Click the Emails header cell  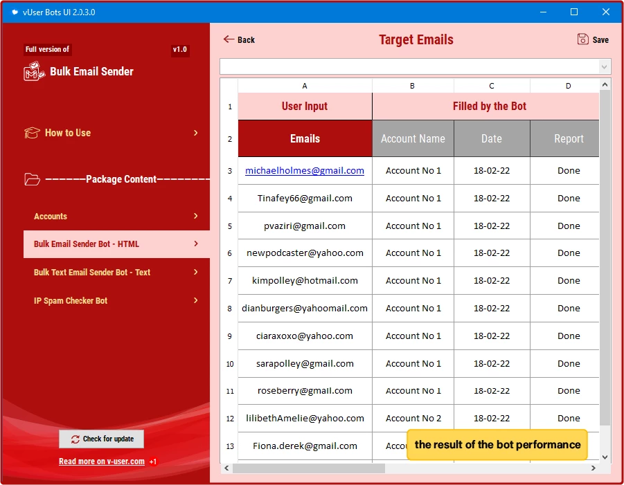click(305, 139)
